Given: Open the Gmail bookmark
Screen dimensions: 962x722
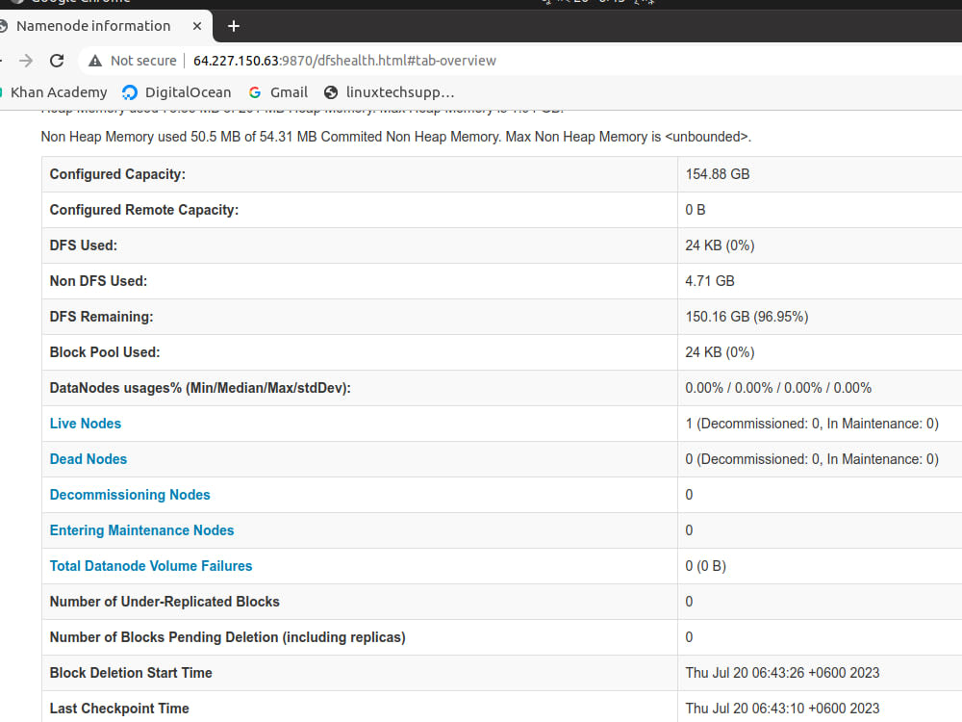Looking at the screenshot, I should point(278,92).
